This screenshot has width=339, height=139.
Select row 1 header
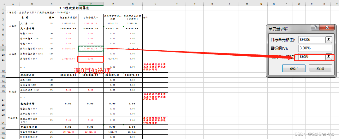pos(3,8)
